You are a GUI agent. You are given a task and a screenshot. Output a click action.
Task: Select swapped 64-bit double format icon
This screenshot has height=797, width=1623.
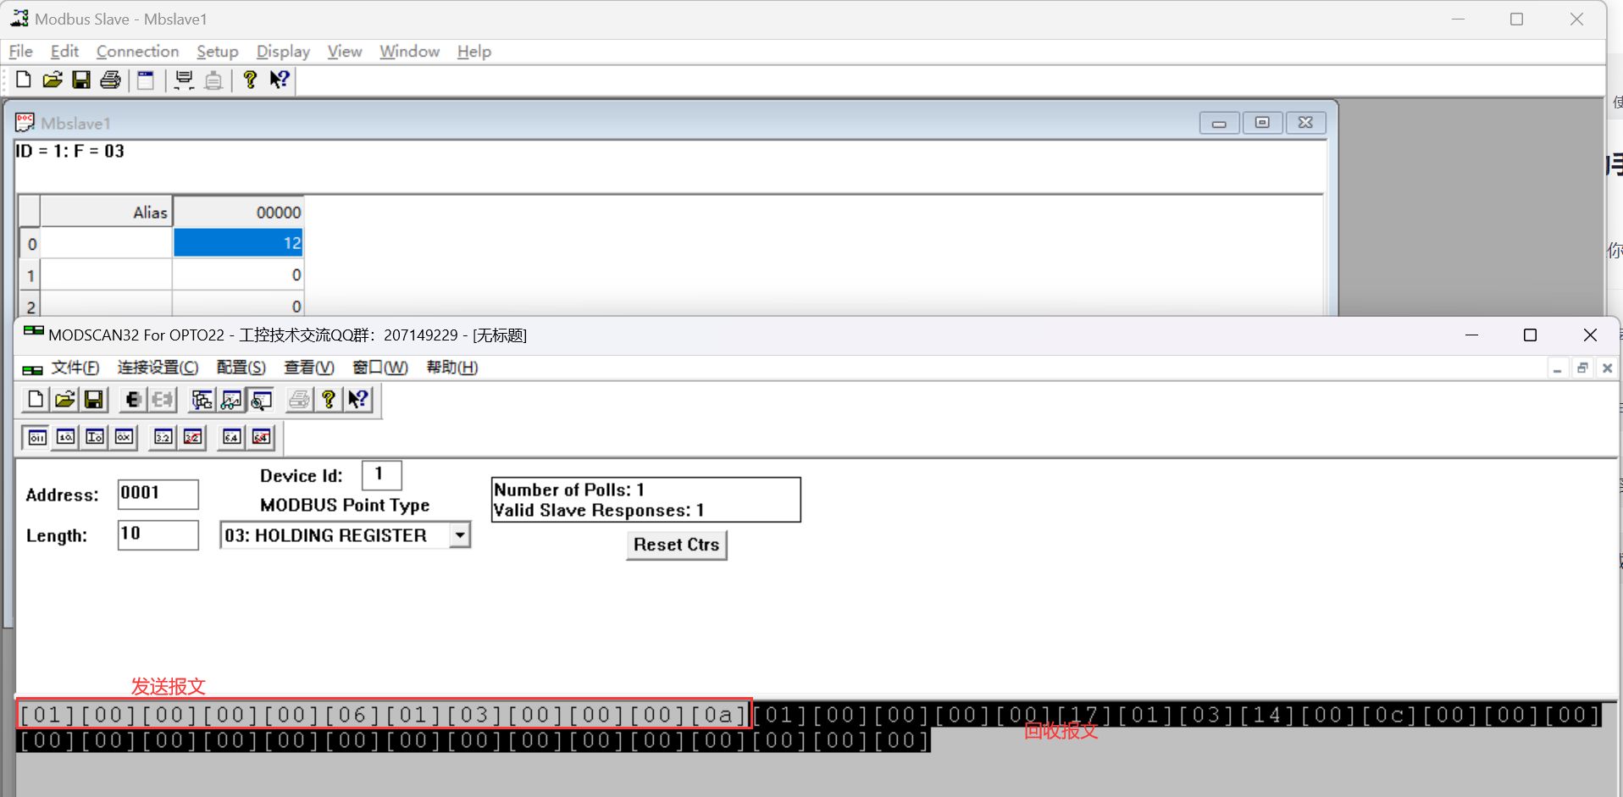click(261, 437)
